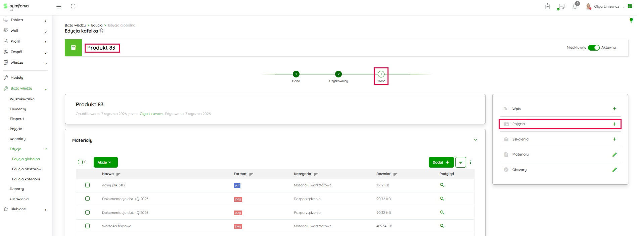Toggle fullscreen mode icon

[x=73, y=6]
